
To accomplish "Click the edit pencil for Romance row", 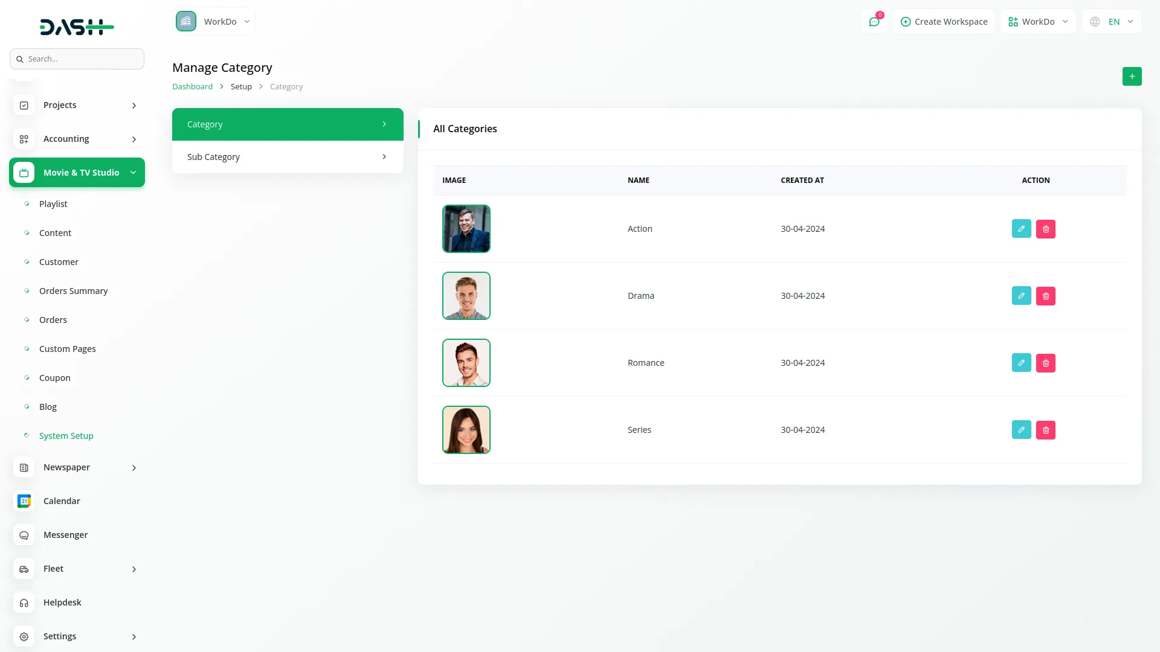I will pos(1021,363).
